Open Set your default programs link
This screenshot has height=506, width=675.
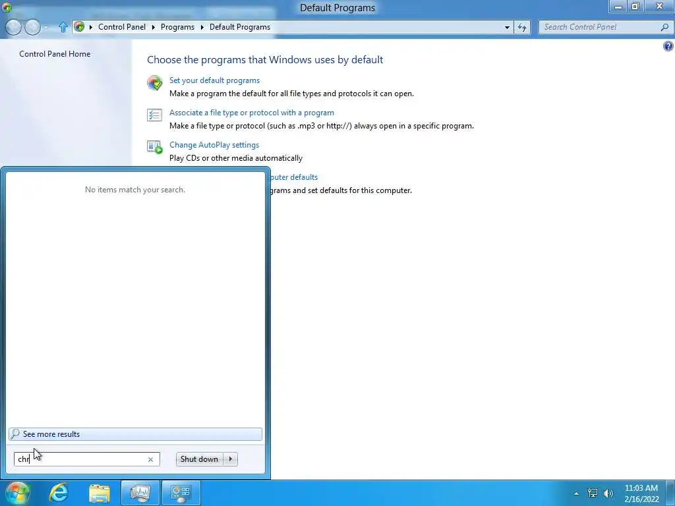(x=214, y=80)
